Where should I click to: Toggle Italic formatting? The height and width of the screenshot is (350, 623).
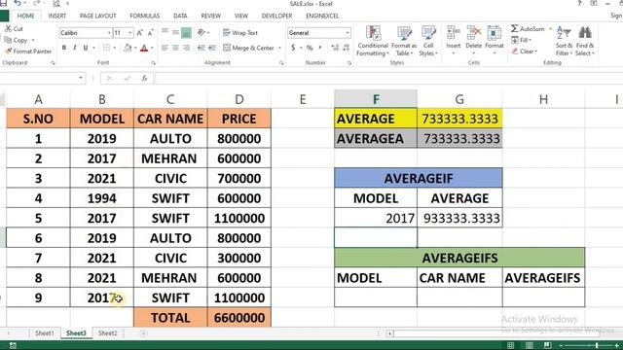pos(74,48)
